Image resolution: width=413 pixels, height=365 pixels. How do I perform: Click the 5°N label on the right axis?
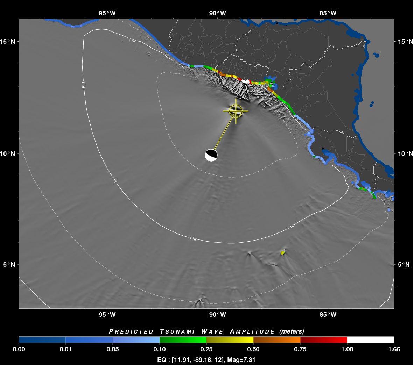point(404,265)
